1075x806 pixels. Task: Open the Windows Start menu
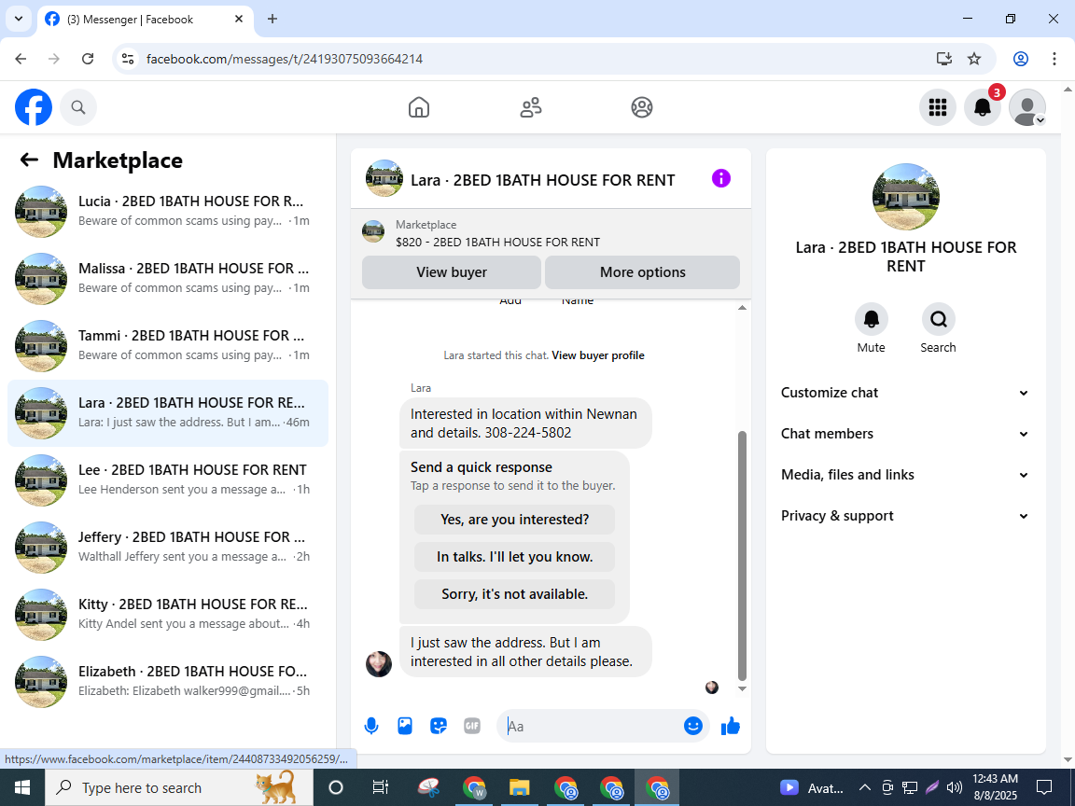click(22, 787)
